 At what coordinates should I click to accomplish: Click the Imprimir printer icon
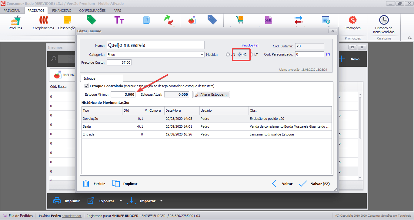click(x=57, y=201)
